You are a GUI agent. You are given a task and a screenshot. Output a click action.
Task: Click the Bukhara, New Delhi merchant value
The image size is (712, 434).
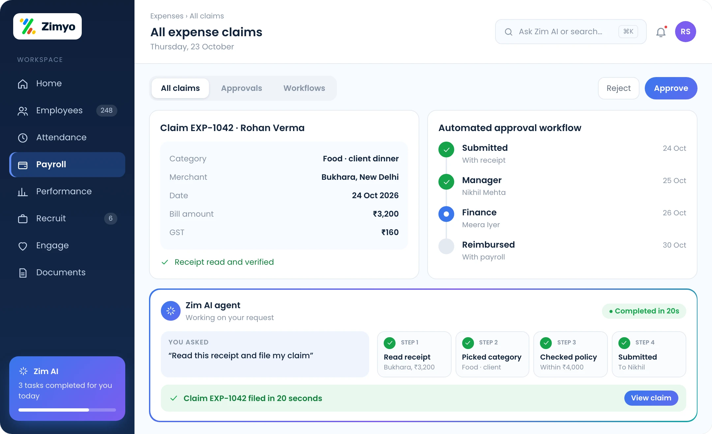point(360,177)
